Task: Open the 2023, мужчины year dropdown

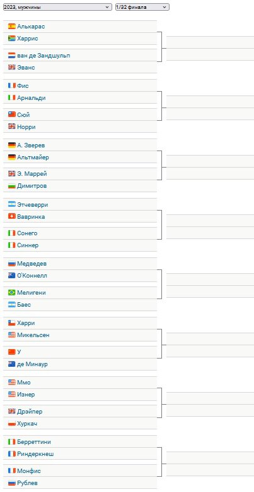Action: click(x=57, y=7)
